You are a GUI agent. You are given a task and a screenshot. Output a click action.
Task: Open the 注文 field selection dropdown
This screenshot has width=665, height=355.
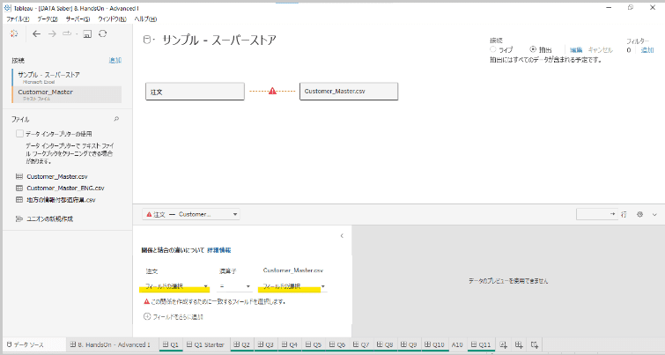pos(176,286)
